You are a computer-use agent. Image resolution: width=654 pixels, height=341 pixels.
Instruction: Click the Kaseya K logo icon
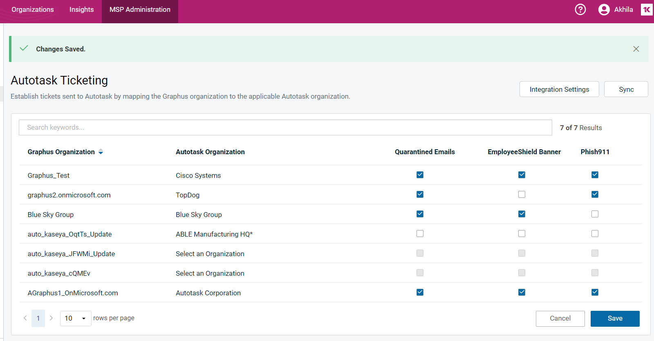(x=647, y=9)
